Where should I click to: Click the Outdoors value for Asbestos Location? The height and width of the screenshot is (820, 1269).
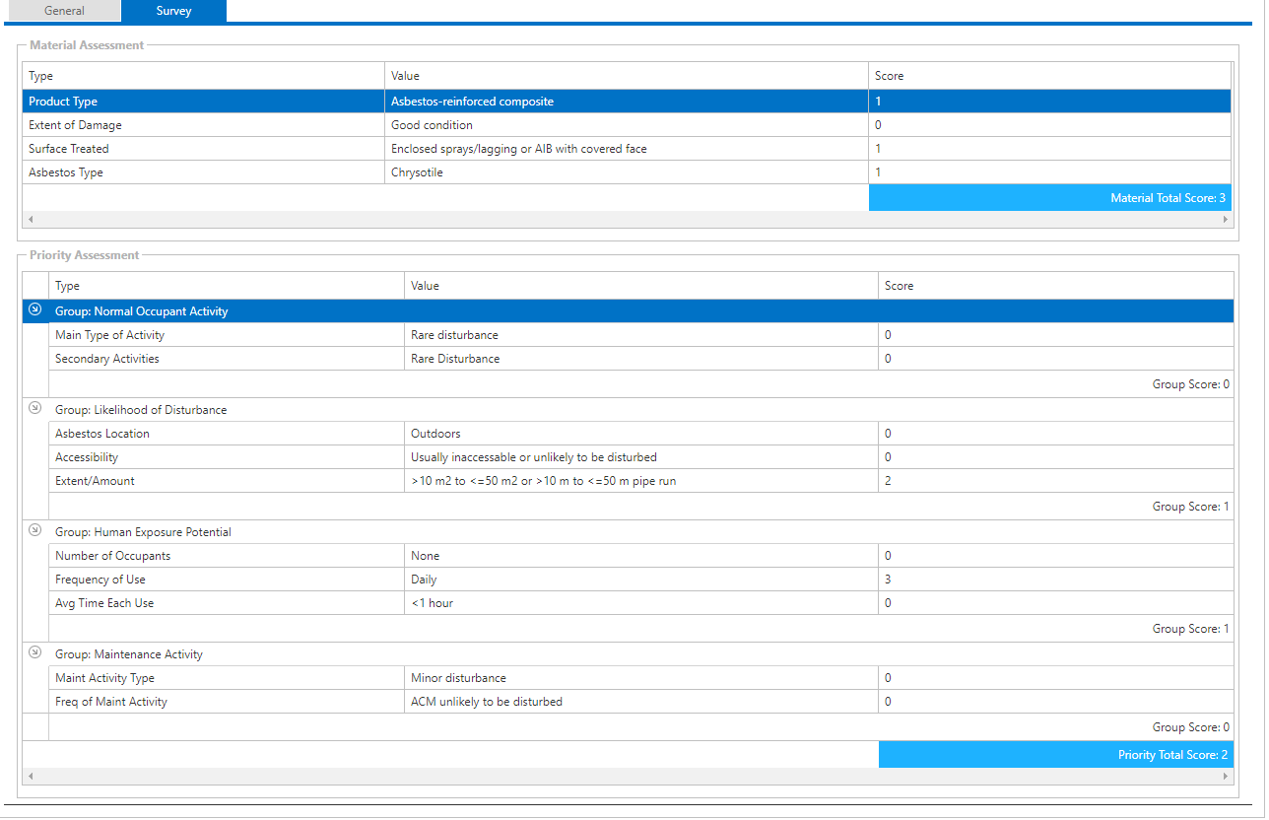click(x=435, y=434)
